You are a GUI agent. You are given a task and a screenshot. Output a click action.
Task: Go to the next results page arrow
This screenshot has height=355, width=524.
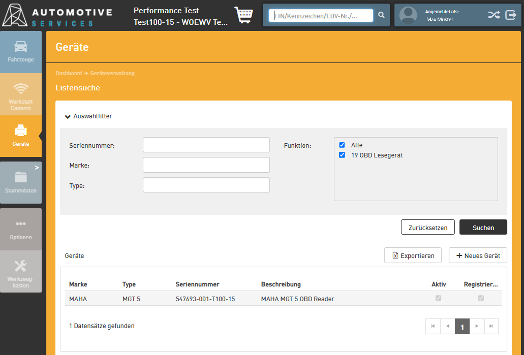477,326
